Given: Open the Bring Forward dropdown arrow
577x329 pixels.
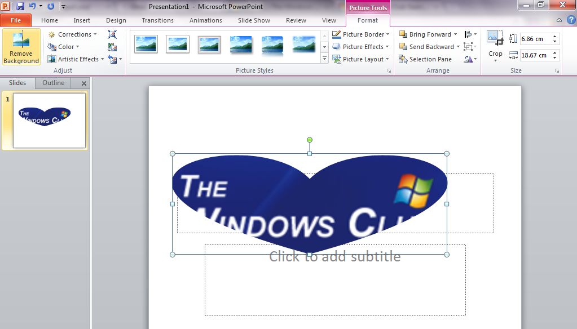Looking at the screenshot, I should point(456,34).
